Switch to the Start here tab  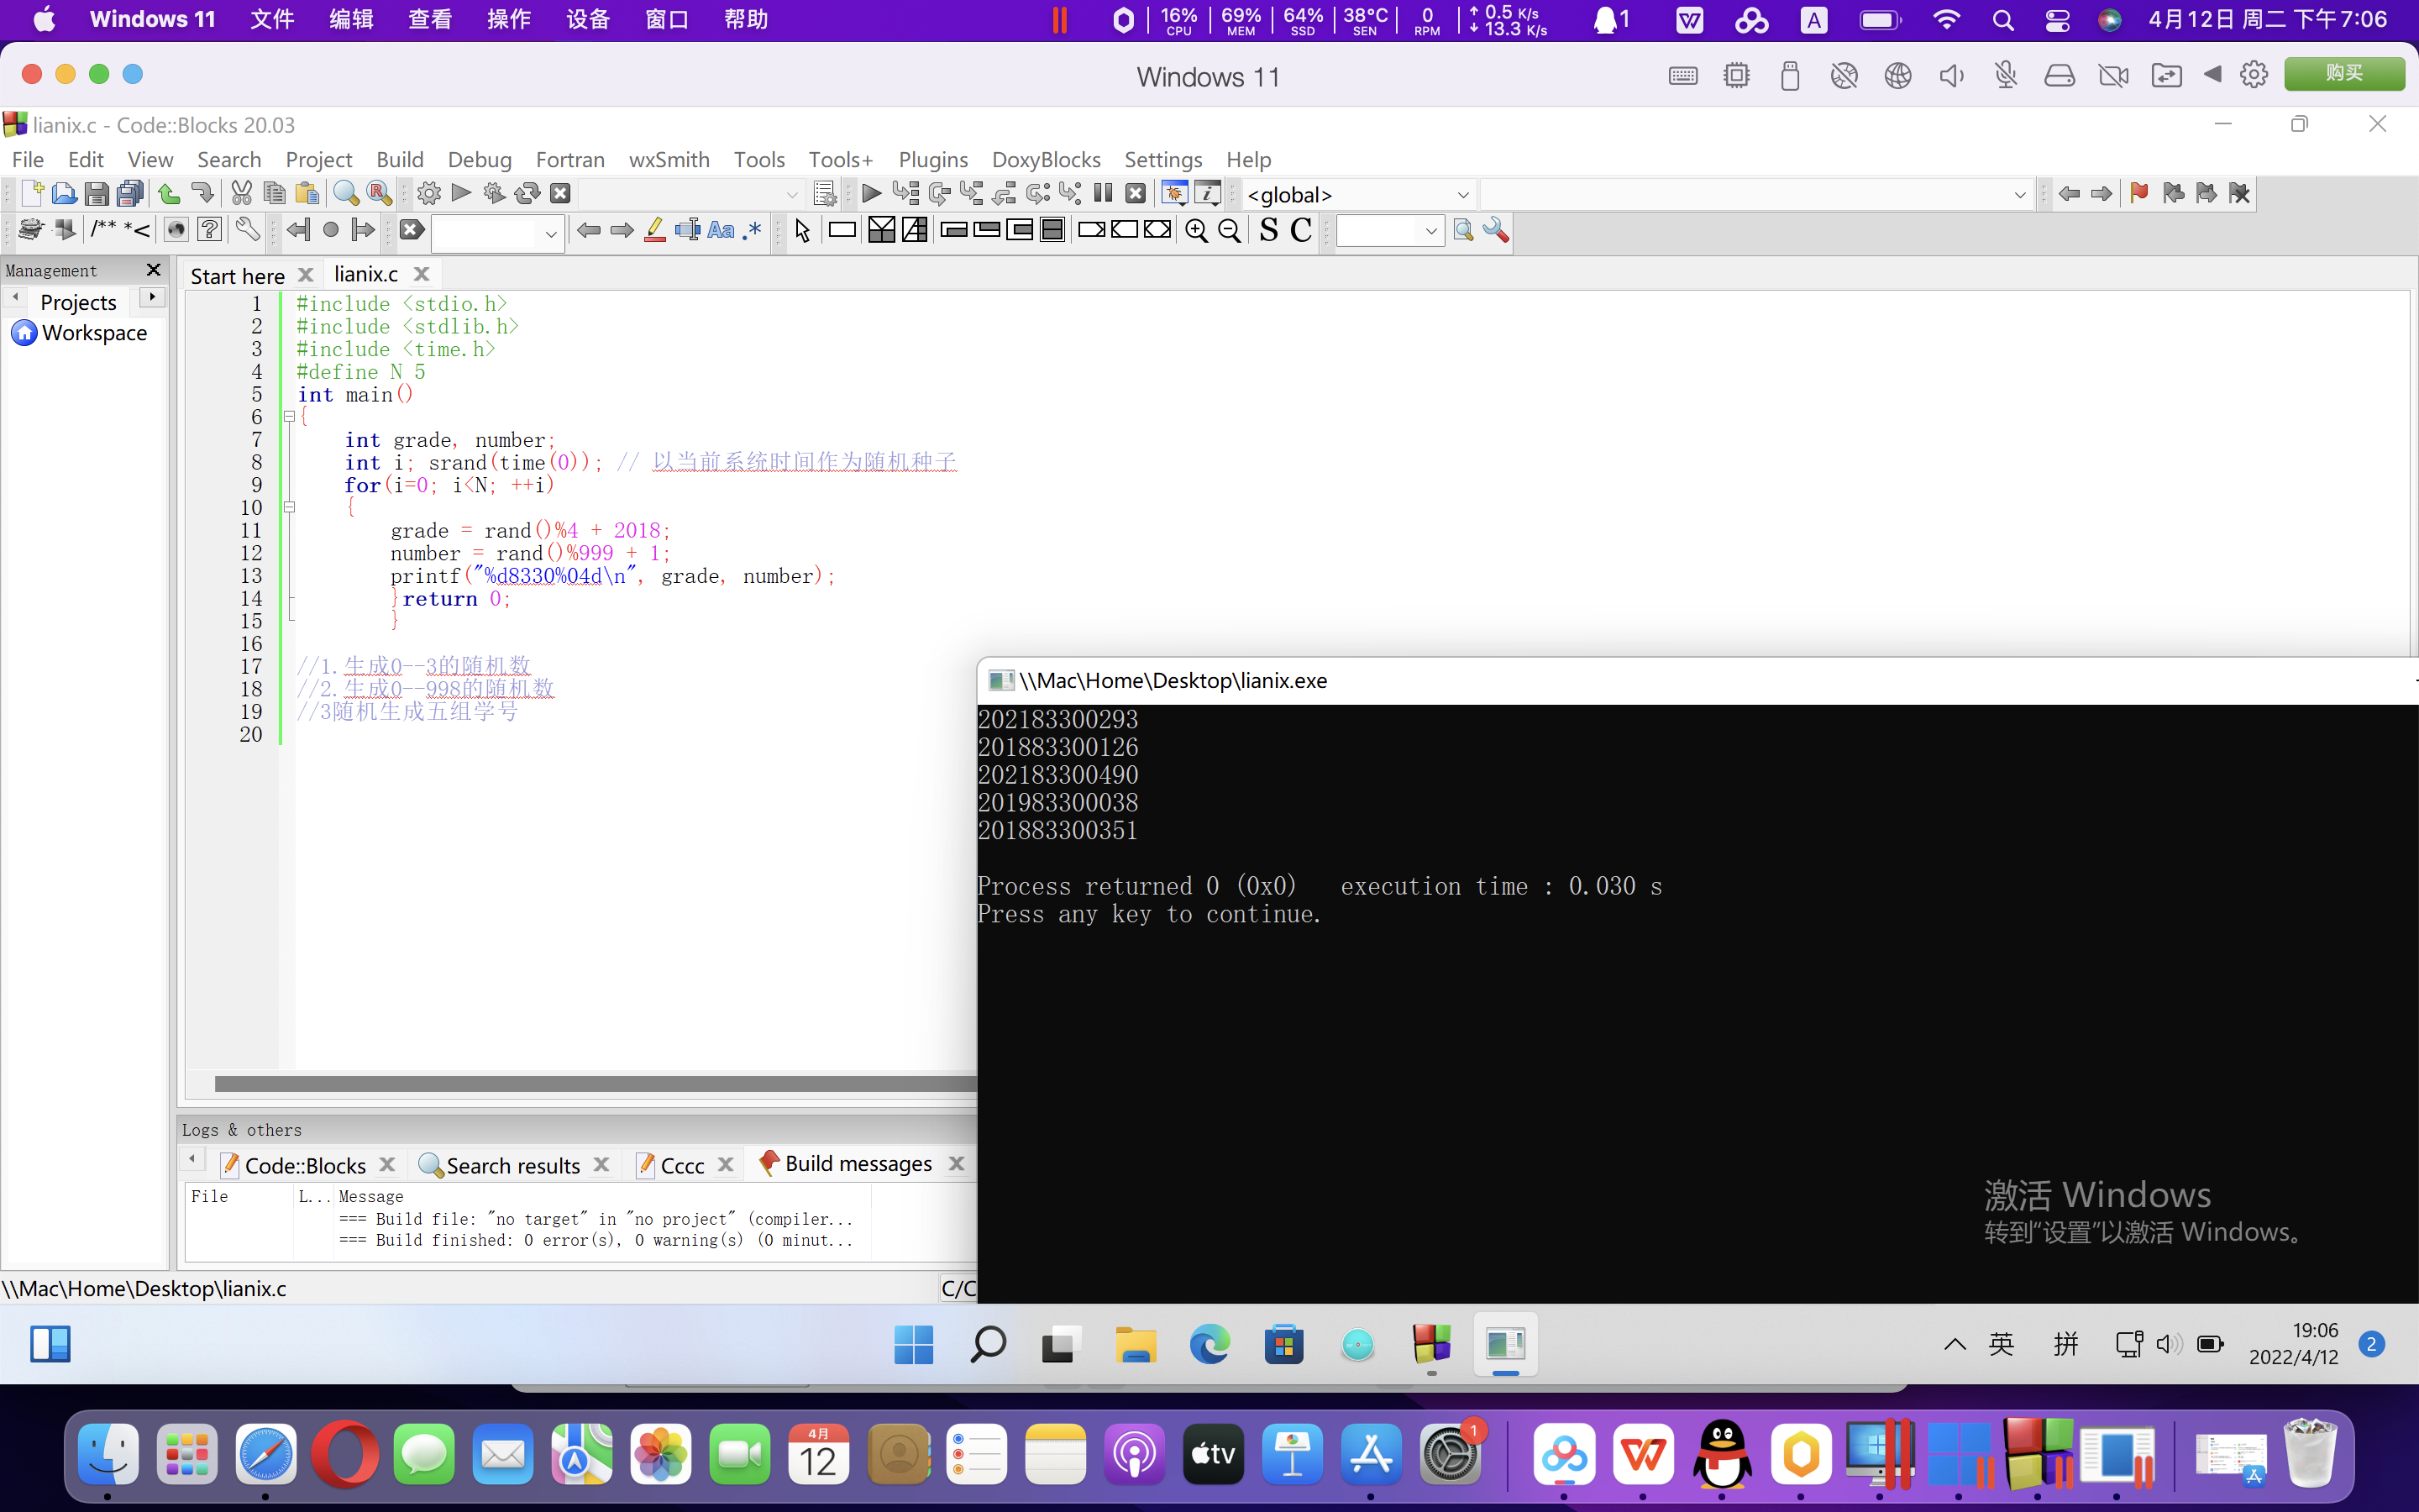[238, 275]
